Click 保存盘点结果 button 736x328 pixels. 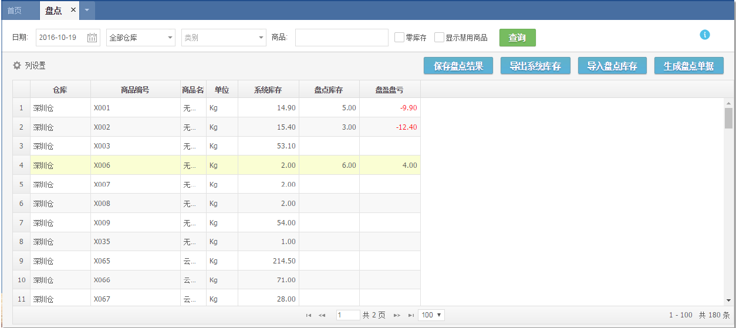(458, 66)
